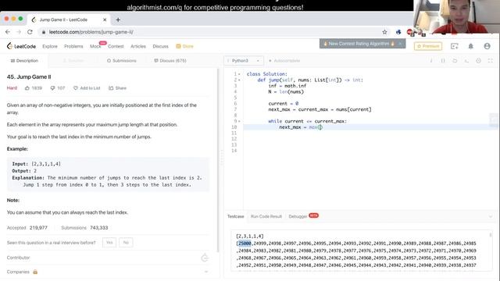The height and width of the screenshot is (281, 500).
Task: Toggle fullscreen editor mode
Action: point(490,61)
